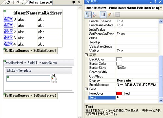The image size is (163, 118).
Task: Open Property Pages toolbar icon
Action: 117,15
